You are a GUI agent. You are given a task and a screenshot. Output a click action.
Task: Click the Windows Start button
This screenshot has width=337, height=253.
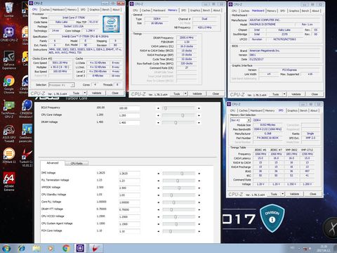point(6,248)
